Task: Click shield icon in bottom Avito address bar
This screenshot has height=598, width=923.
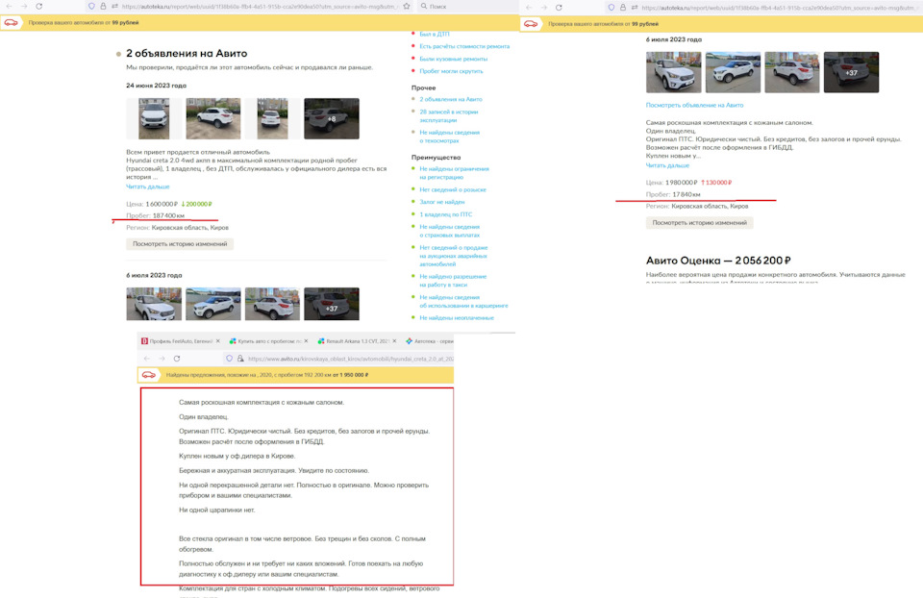Action: click(x=230, y=359)
